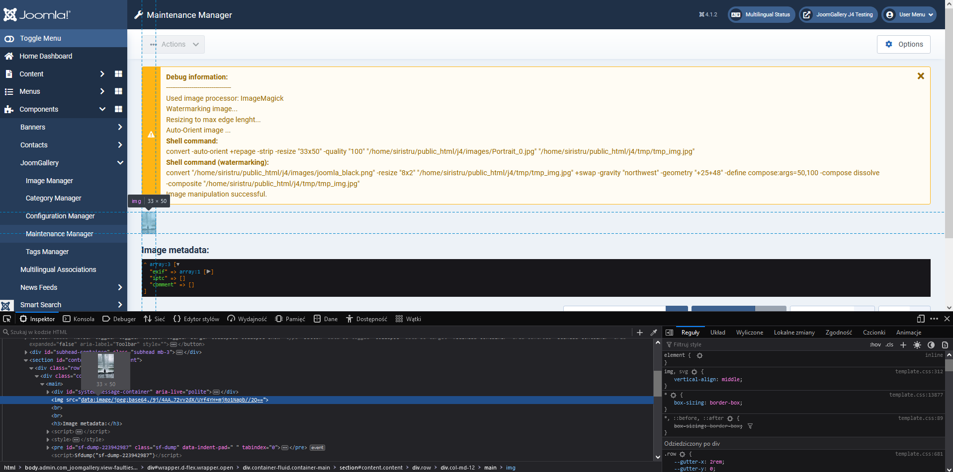Activate the devtools element picker icon
The image size is (953, 472).
pyautogui.click(x=7, y=319)
